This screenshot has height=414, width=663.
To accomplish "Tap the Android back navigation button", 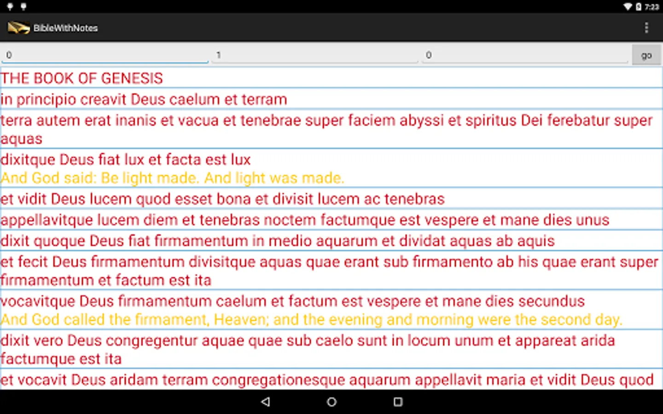I will (265, 402).
